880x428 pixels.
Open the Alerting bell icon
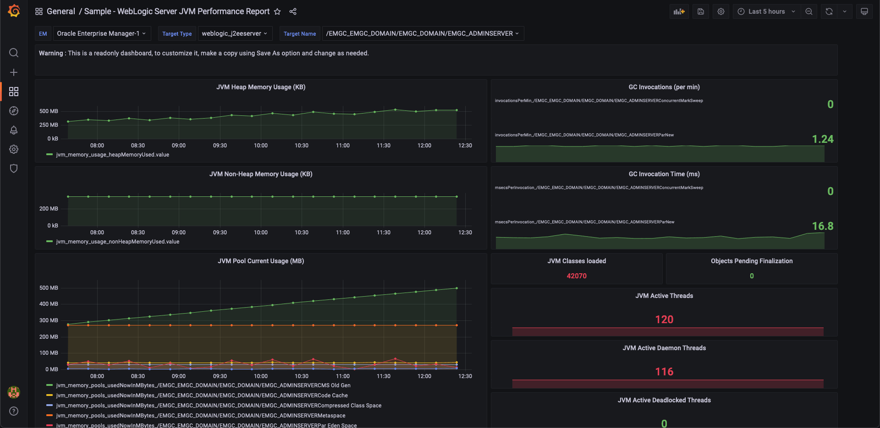click(x=14, y=130)
